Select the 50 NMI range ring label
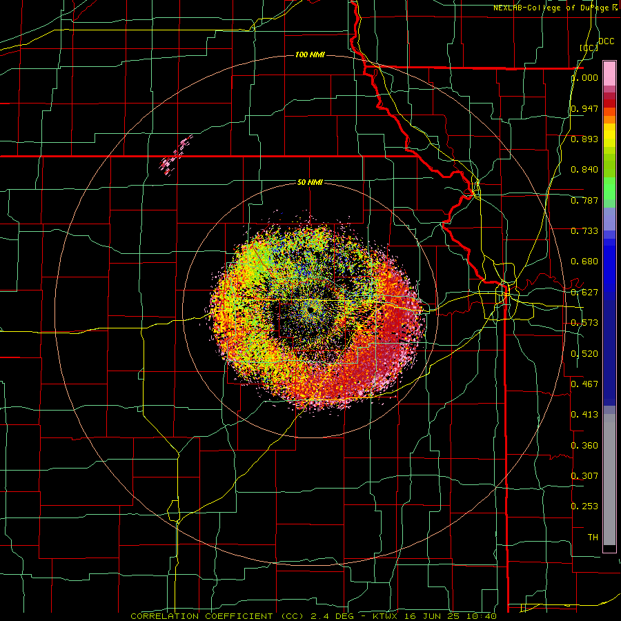This screenshot has width=621, height=621. coord(310,182)
